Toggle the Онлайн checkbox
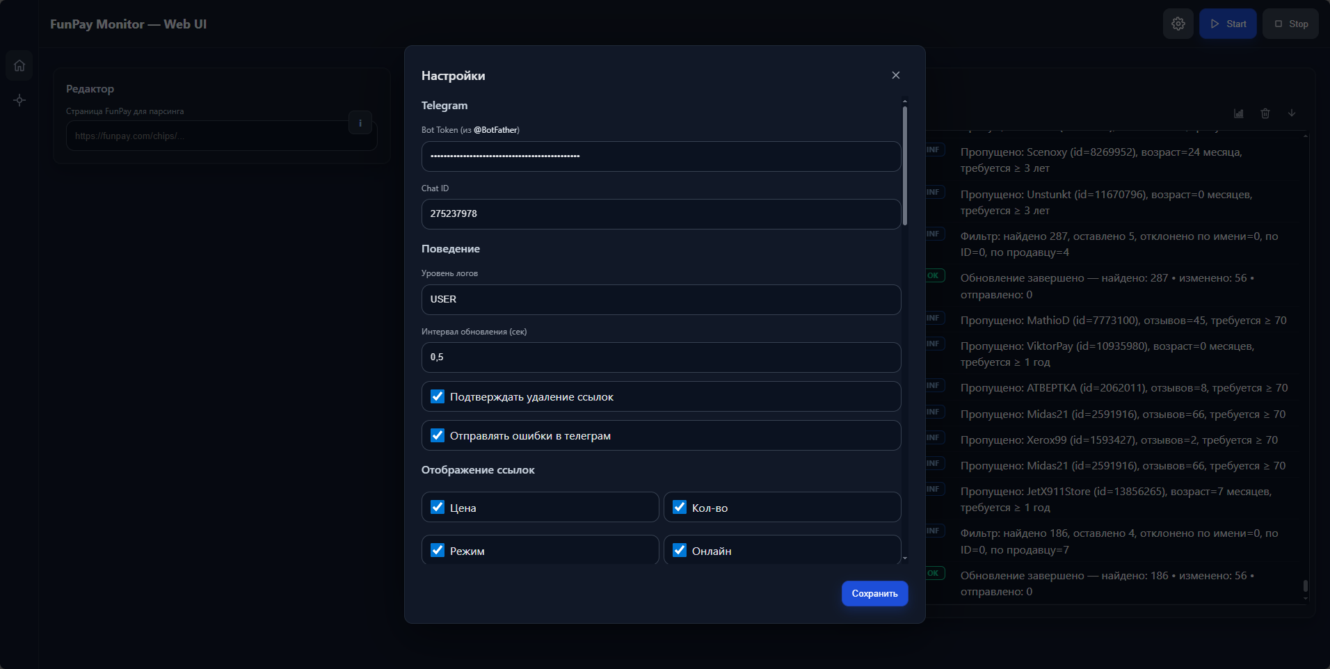The image size is (1330, 669). coord(680,551)
